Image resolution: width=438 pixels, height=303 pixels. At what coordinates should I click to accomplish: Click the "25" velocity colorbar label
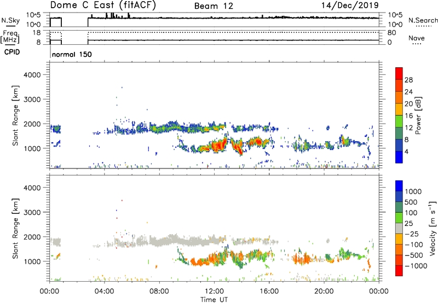pos(408,224)
